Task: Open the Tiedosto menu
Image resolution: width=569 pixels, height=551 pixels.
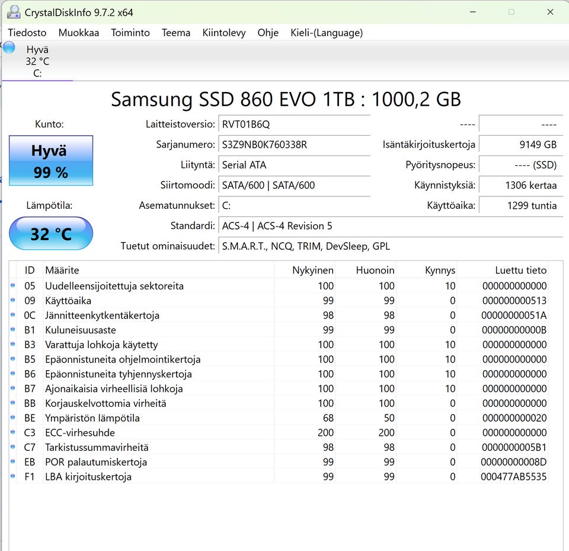Action: coord(27,33)
